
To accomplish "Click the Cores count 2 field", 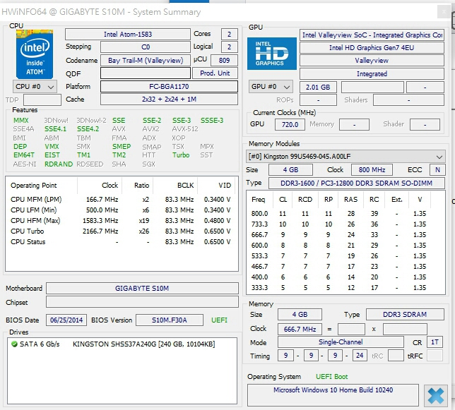I will pyautogui.click(x=229, y=34).
